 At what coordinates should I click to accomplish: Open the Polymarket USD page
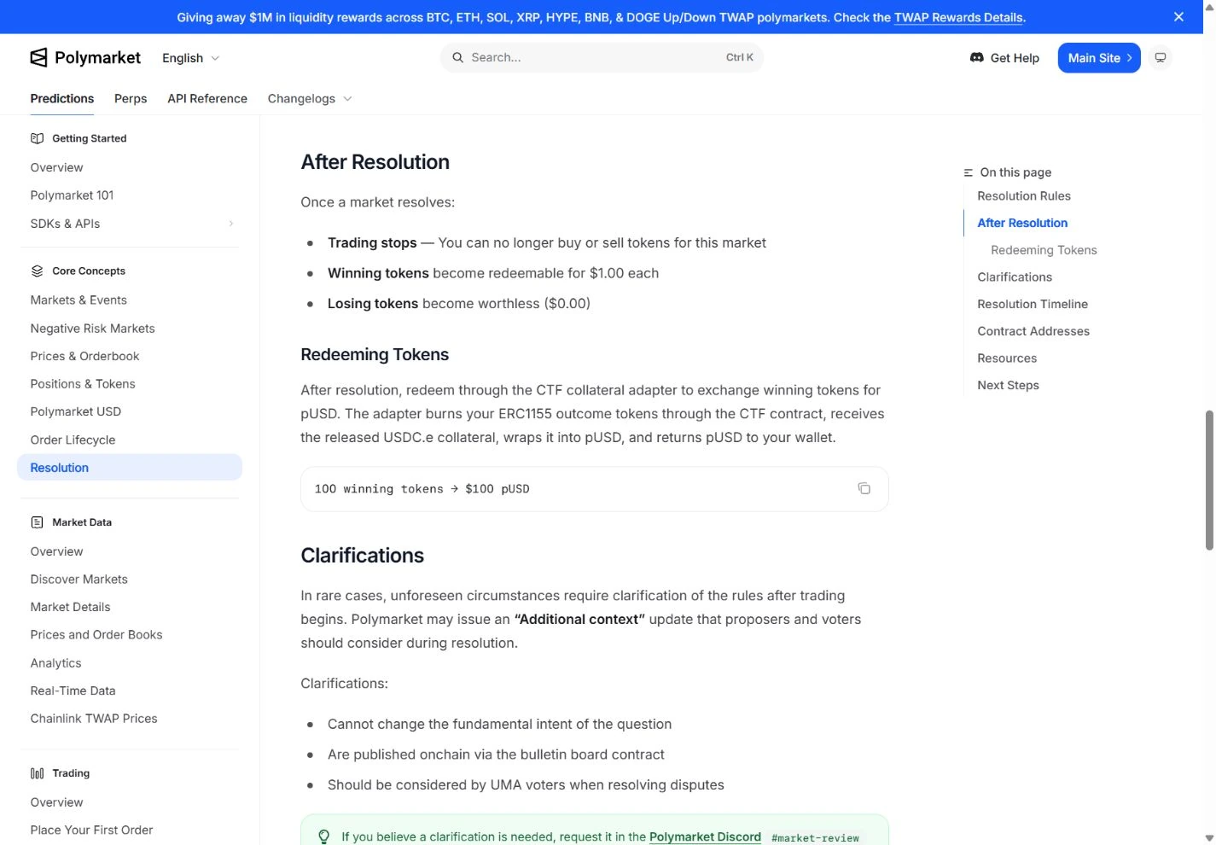pos(75,411)
